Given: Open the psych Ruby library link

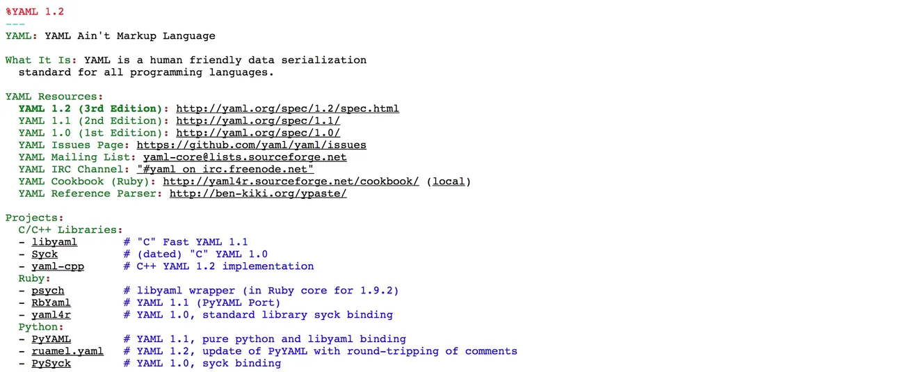Looking at the screenshot, I should click(x=48, y=291).
